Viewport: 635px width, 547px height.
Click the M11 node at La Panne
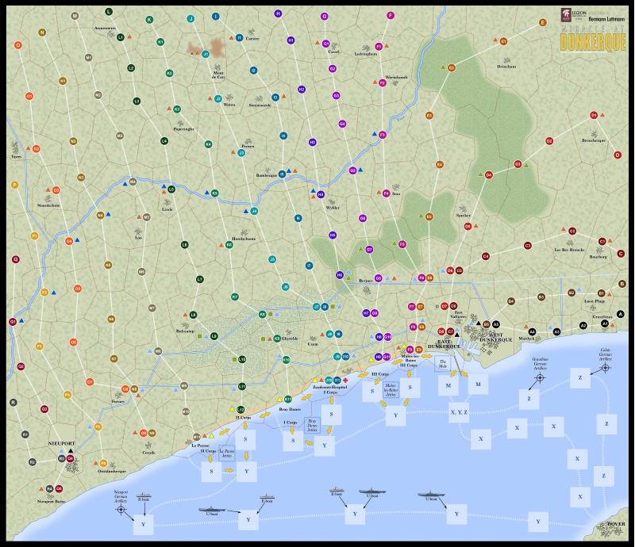pyautogui.click(x=197, y=437)
